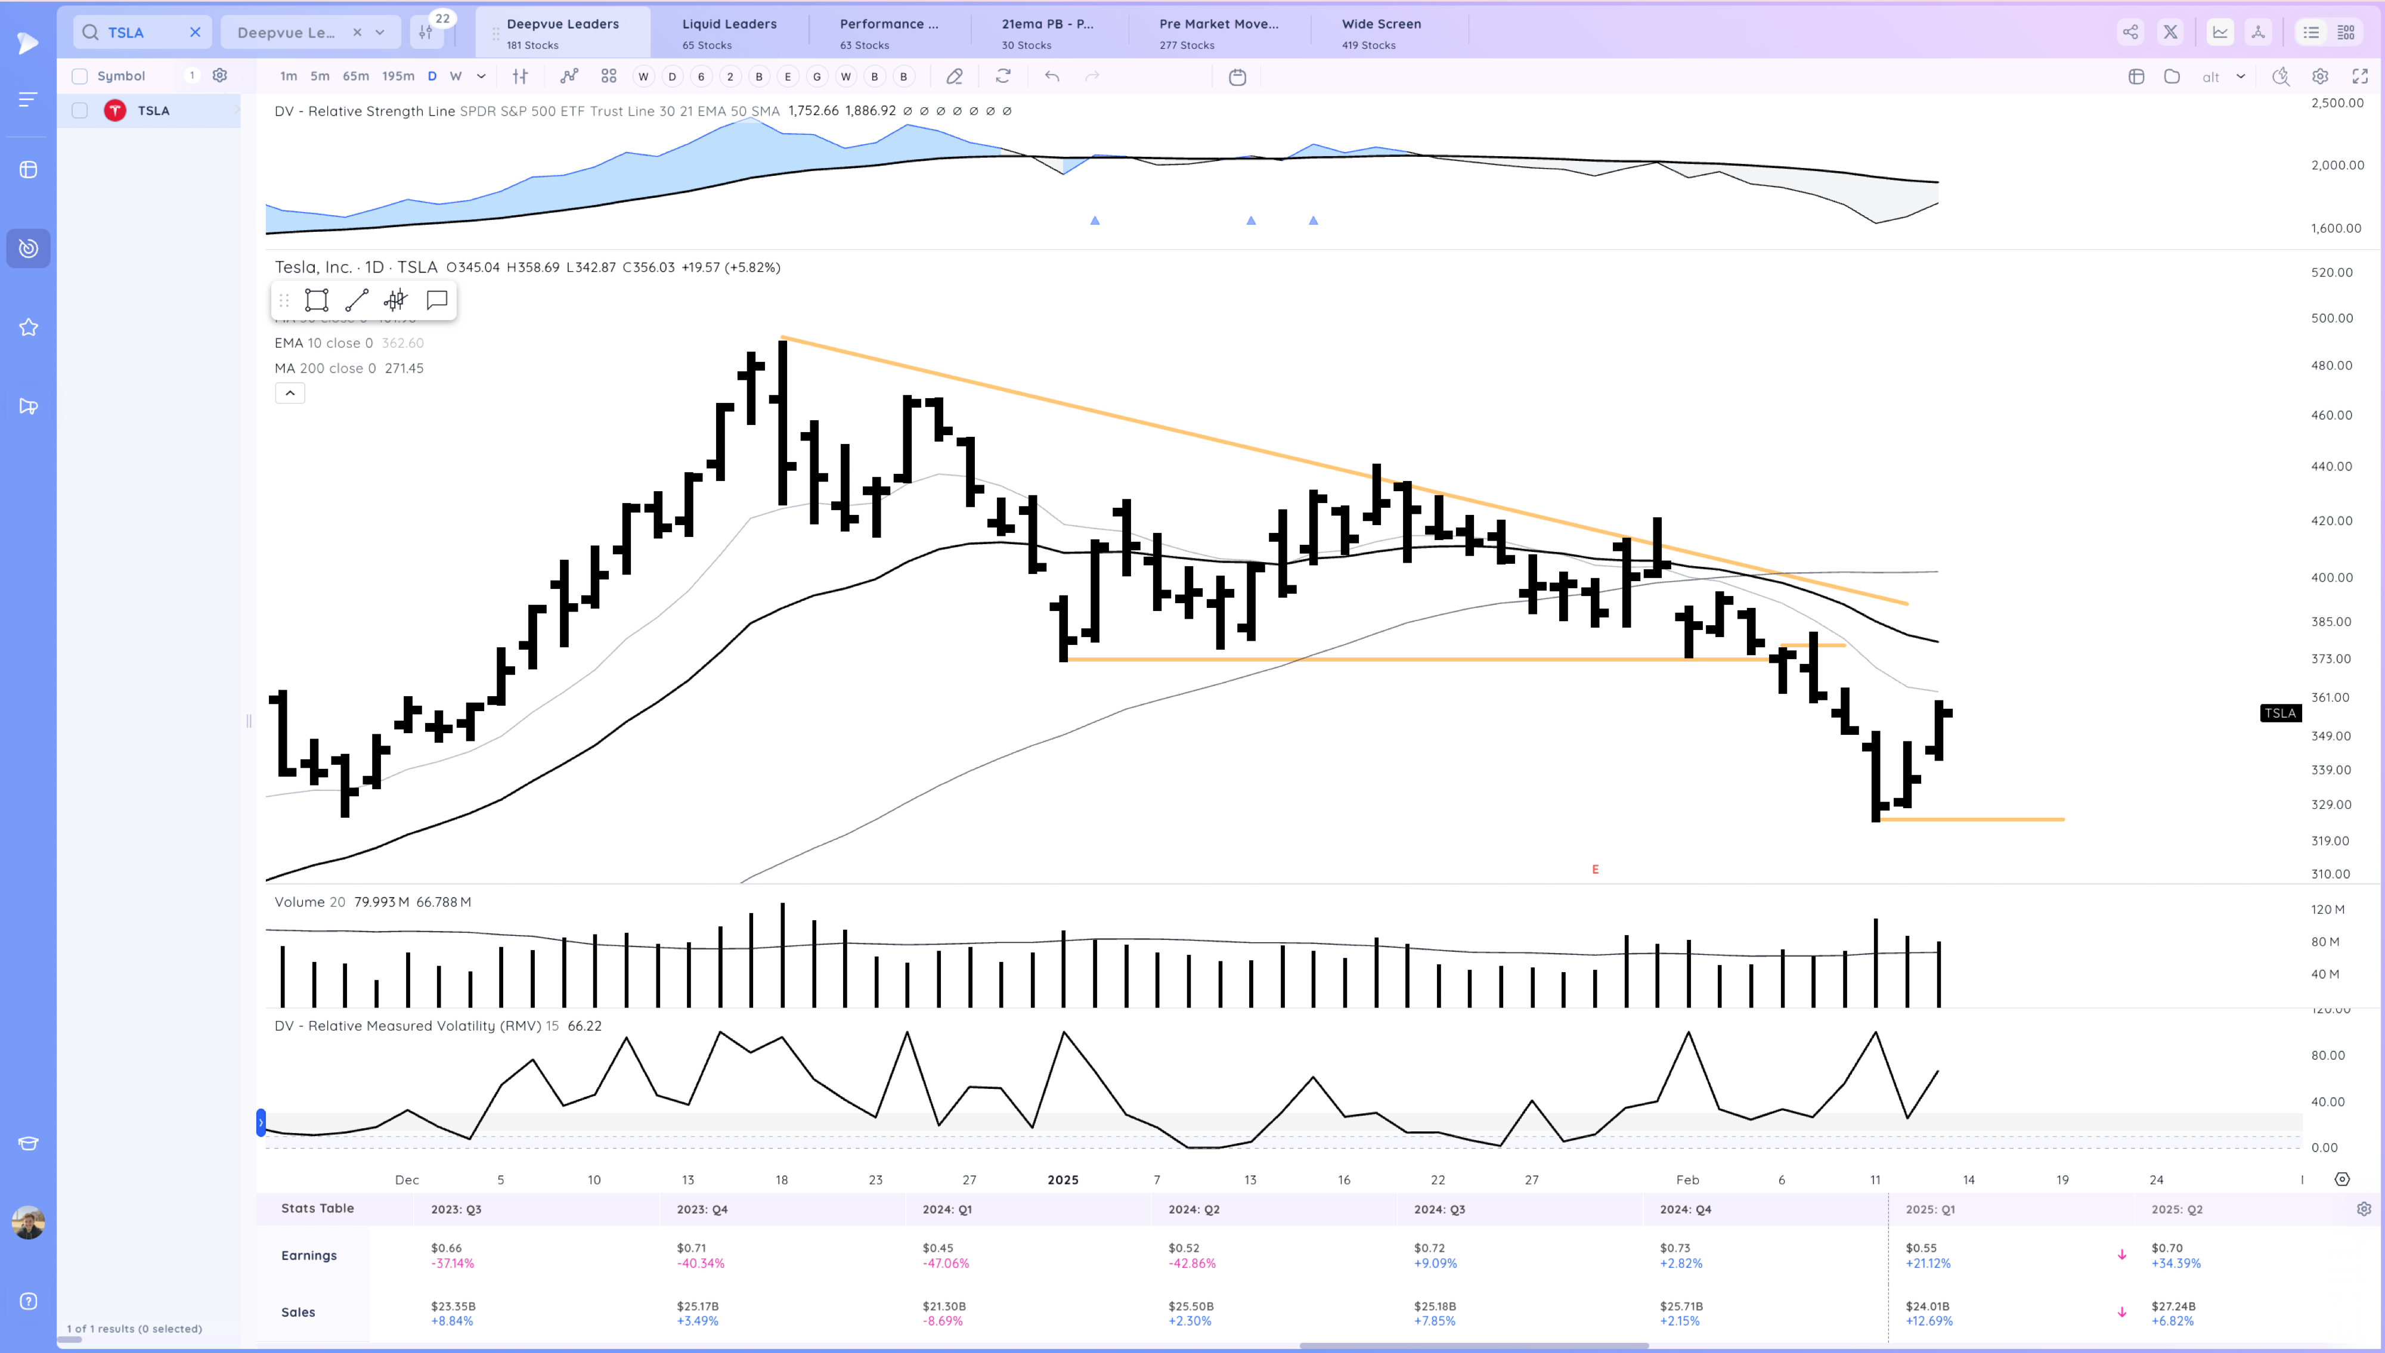Select the 65m timeframe button

tap(355, 76)
